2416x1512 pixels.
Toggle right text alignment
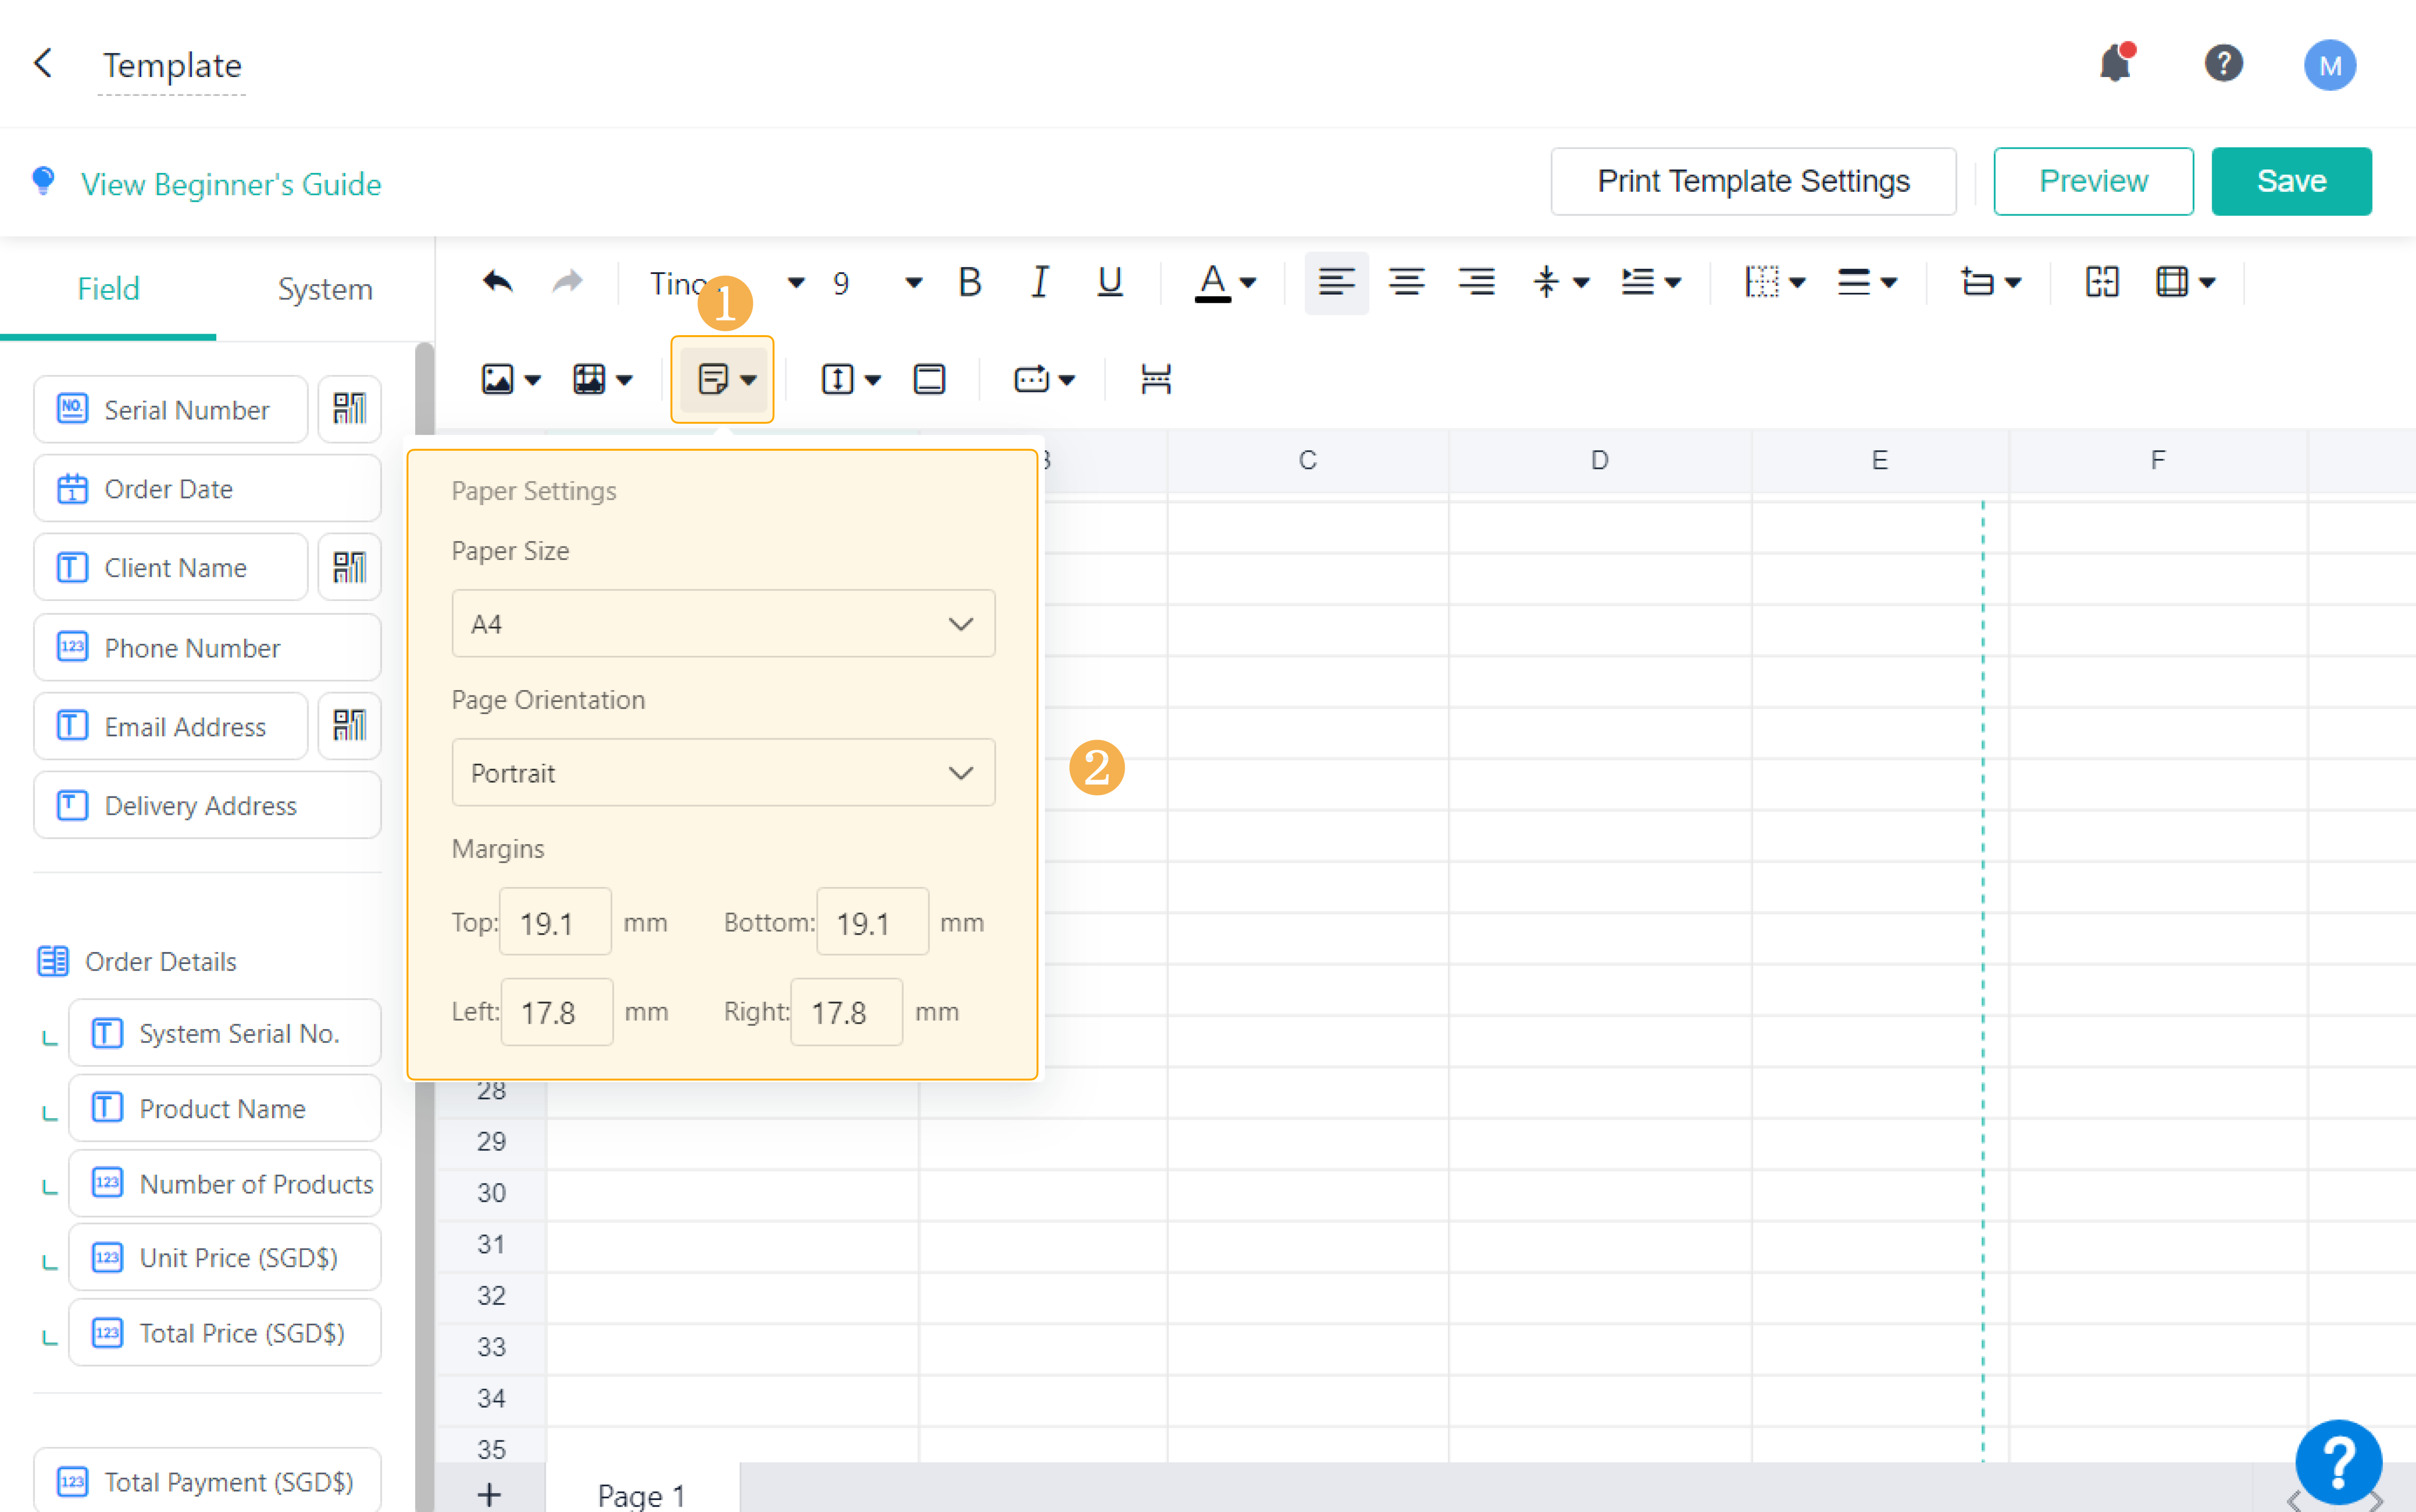point(1476,283)
